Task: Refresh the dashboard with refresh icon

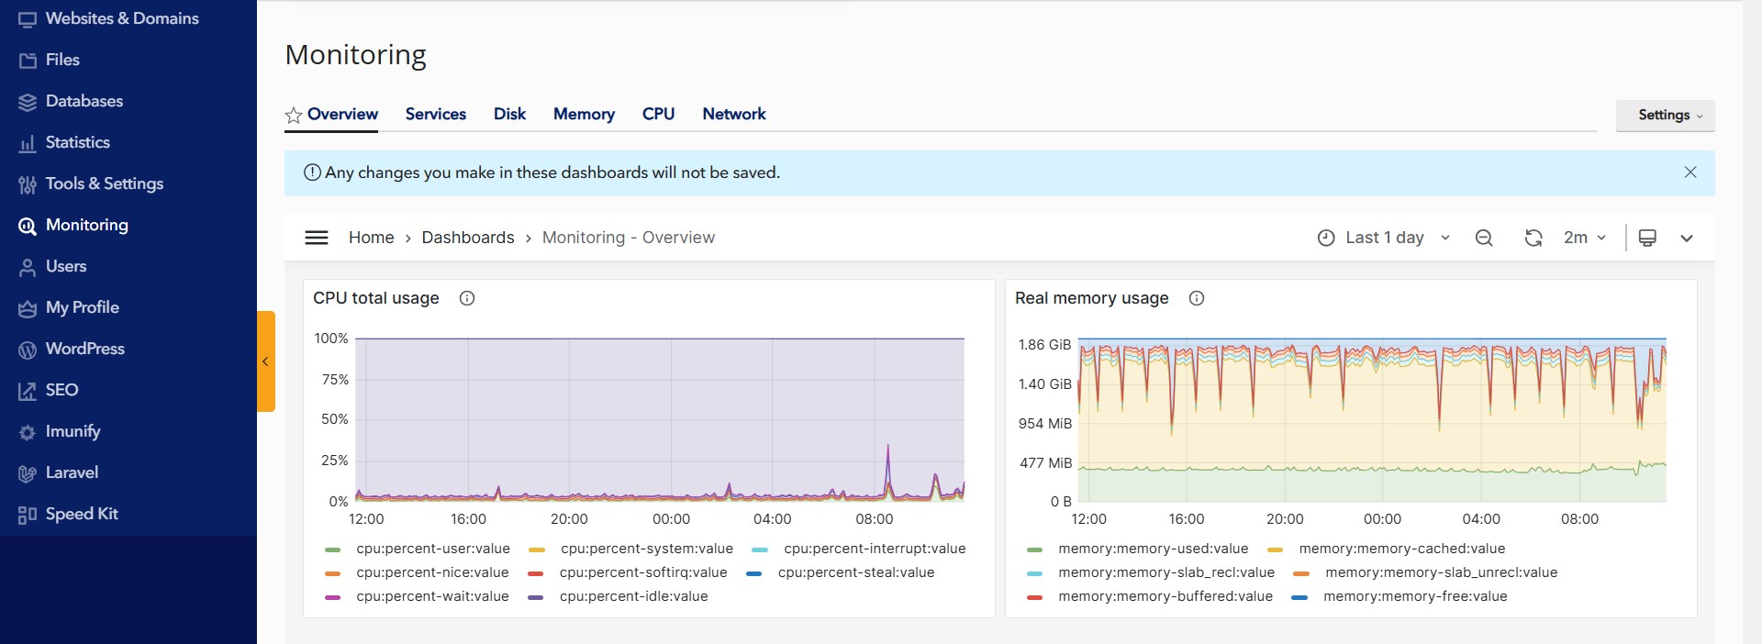Action: [1533, 238]
